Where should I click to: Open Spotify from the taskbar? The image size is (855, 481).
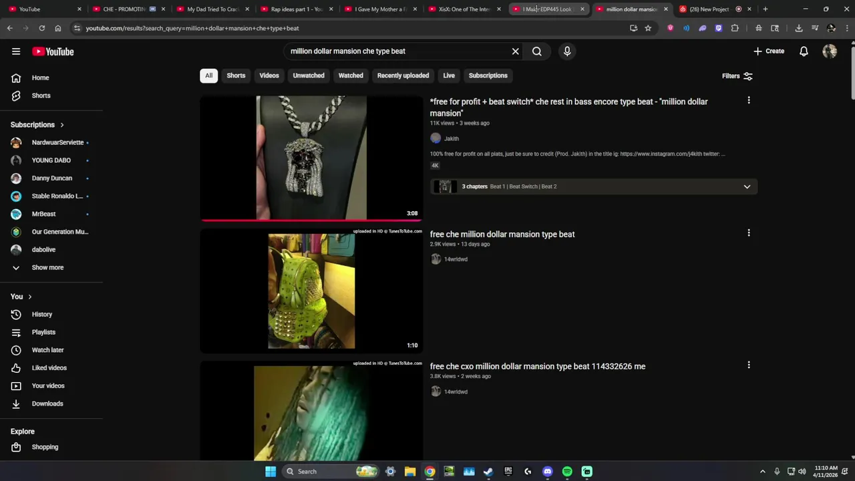[x=567, y=472]
